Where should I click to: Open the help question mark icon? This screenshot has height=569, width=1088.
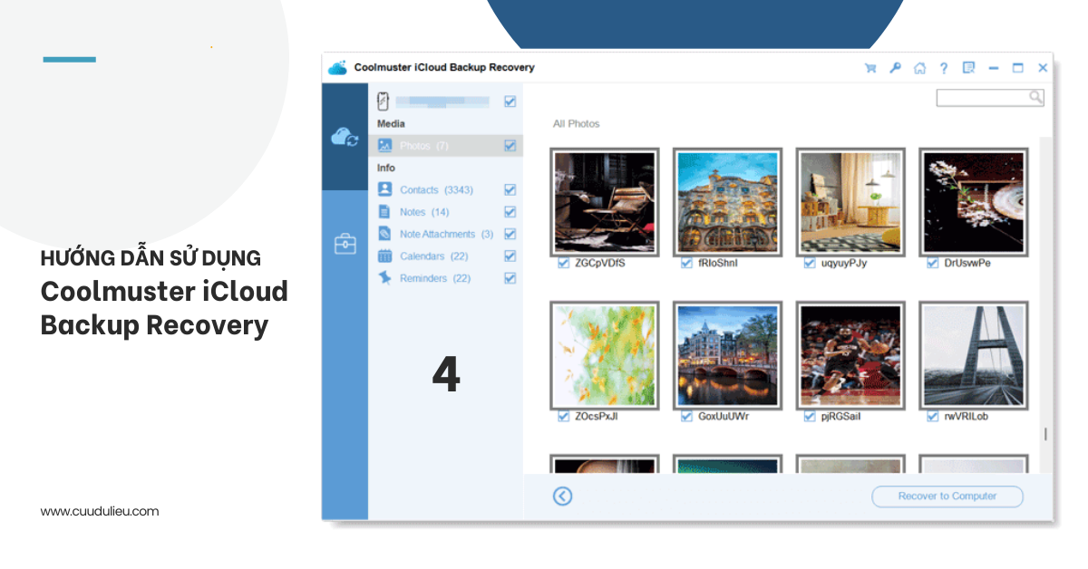943,67
